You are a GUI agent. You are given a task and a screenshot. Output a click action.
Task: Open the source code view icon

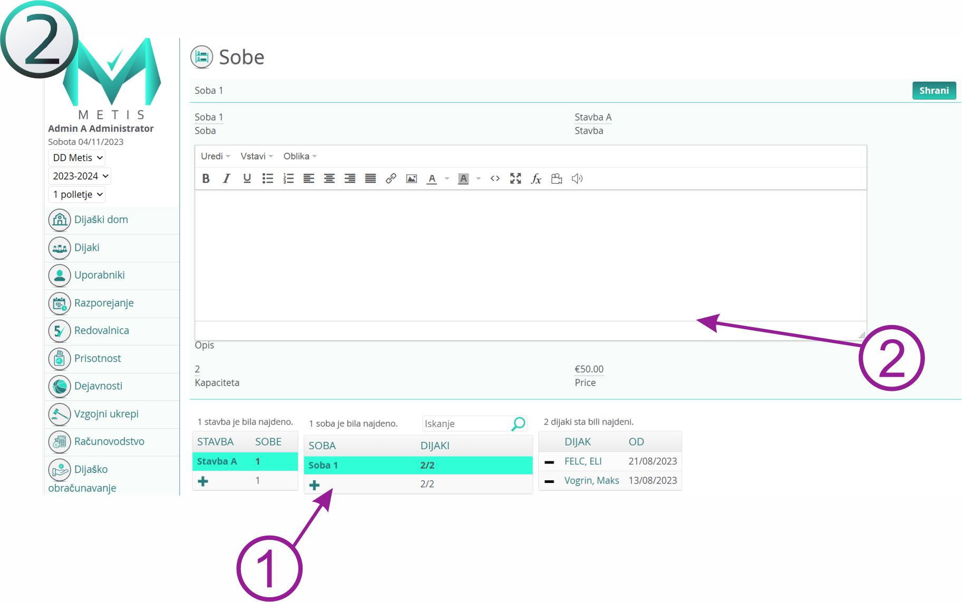tap(494, 179)
